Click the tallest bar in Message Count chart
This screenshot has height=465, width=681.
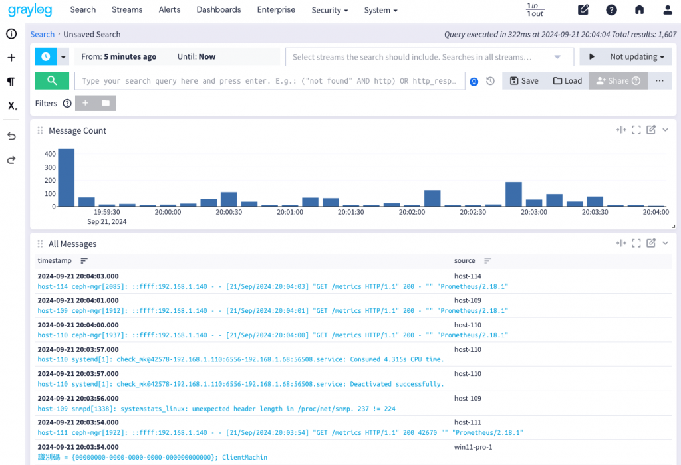point(66,177)
